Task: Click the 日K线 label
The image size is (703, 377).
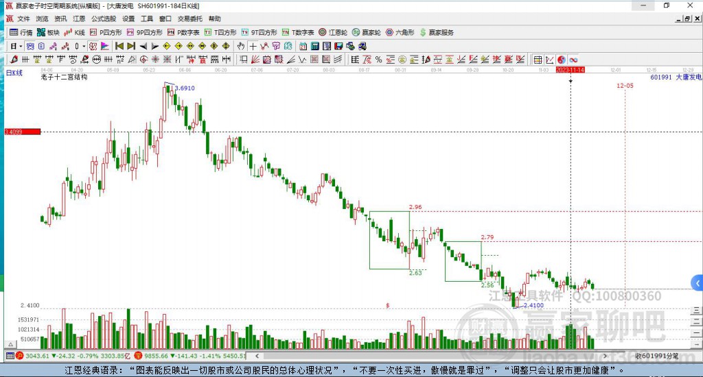Action: [14, 73]
